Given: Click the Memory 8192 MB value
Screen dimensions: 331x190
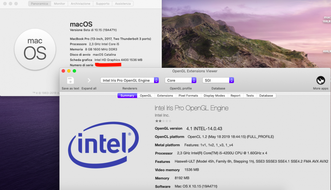Looking at the screenshot, I should [182, 178].
